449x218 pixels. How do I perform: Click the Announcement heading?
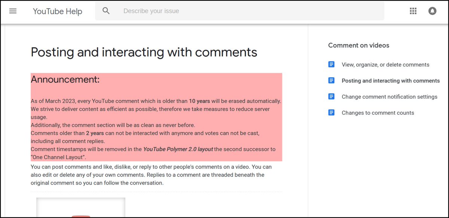[x=65, y=79]
